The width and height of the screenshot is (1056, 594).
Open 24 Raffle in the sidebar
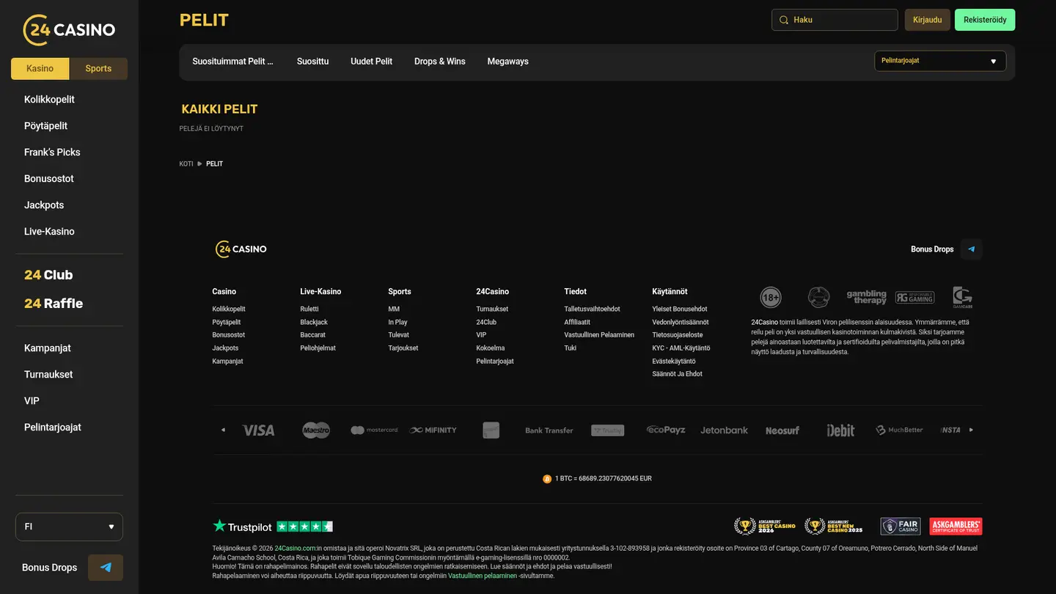pyautogui.click(x=54, y=304)
